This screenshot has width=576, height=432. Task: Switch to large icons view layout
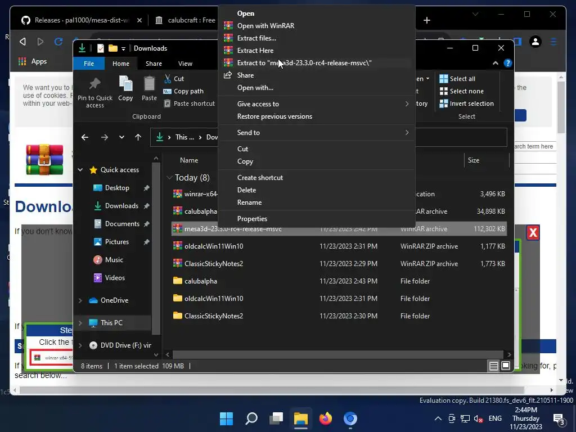pos(506,366)
